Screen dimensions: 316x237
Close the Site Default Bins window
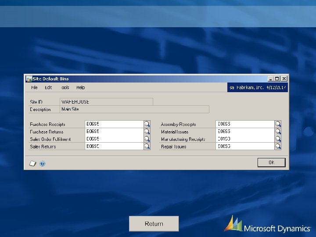point(284,79)
